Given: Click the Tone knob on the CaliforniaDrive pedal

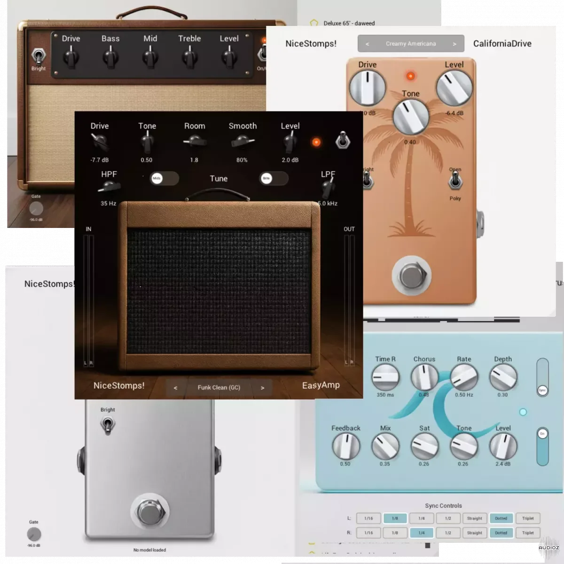Looking at the screenshot, I should point(411,117).
